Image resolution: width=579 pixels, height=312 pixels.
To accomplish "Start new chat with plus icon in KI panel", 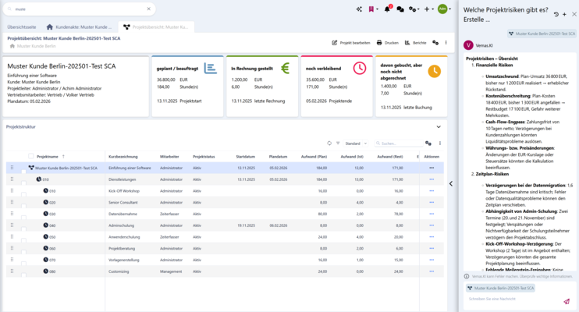I will [x=564, y=14].
